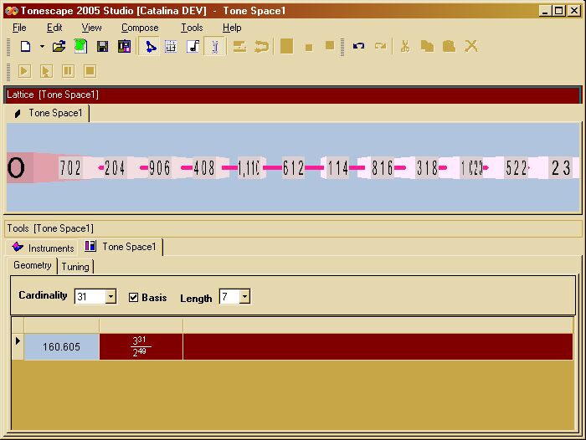
Task: Click the small square size icon
Action: click(309, 48)
